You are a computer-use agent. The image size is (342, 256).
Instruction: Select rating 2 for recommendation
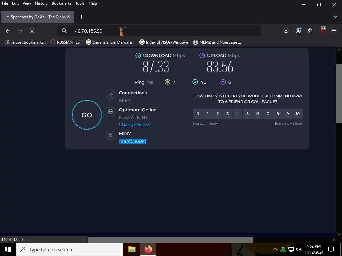[x=218, y=114]
